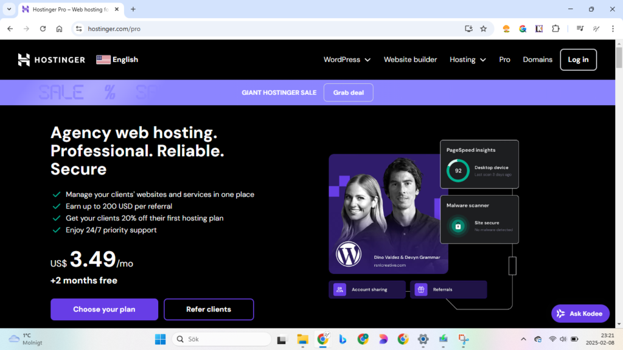The image size is (623, 350).
Task: Click the taskbar Sök search box
Action: pyautogui.click(x=221, y=339)
